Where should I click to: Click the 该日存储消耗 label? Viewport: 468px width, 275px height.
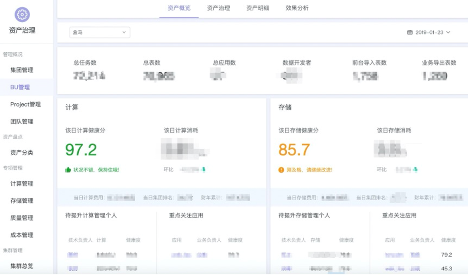tap(394, 130)
